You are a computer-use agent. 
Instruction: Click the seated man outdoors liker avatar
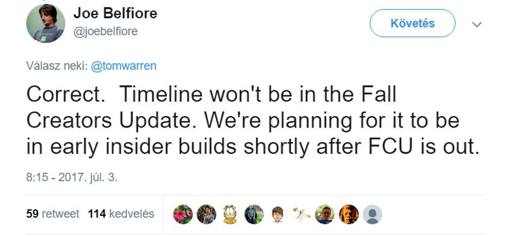pos(254,214)
